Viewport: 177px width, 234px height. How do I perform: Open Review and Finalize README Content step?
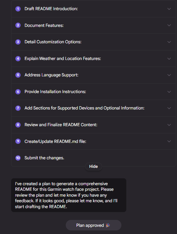(x=94, y=125)
